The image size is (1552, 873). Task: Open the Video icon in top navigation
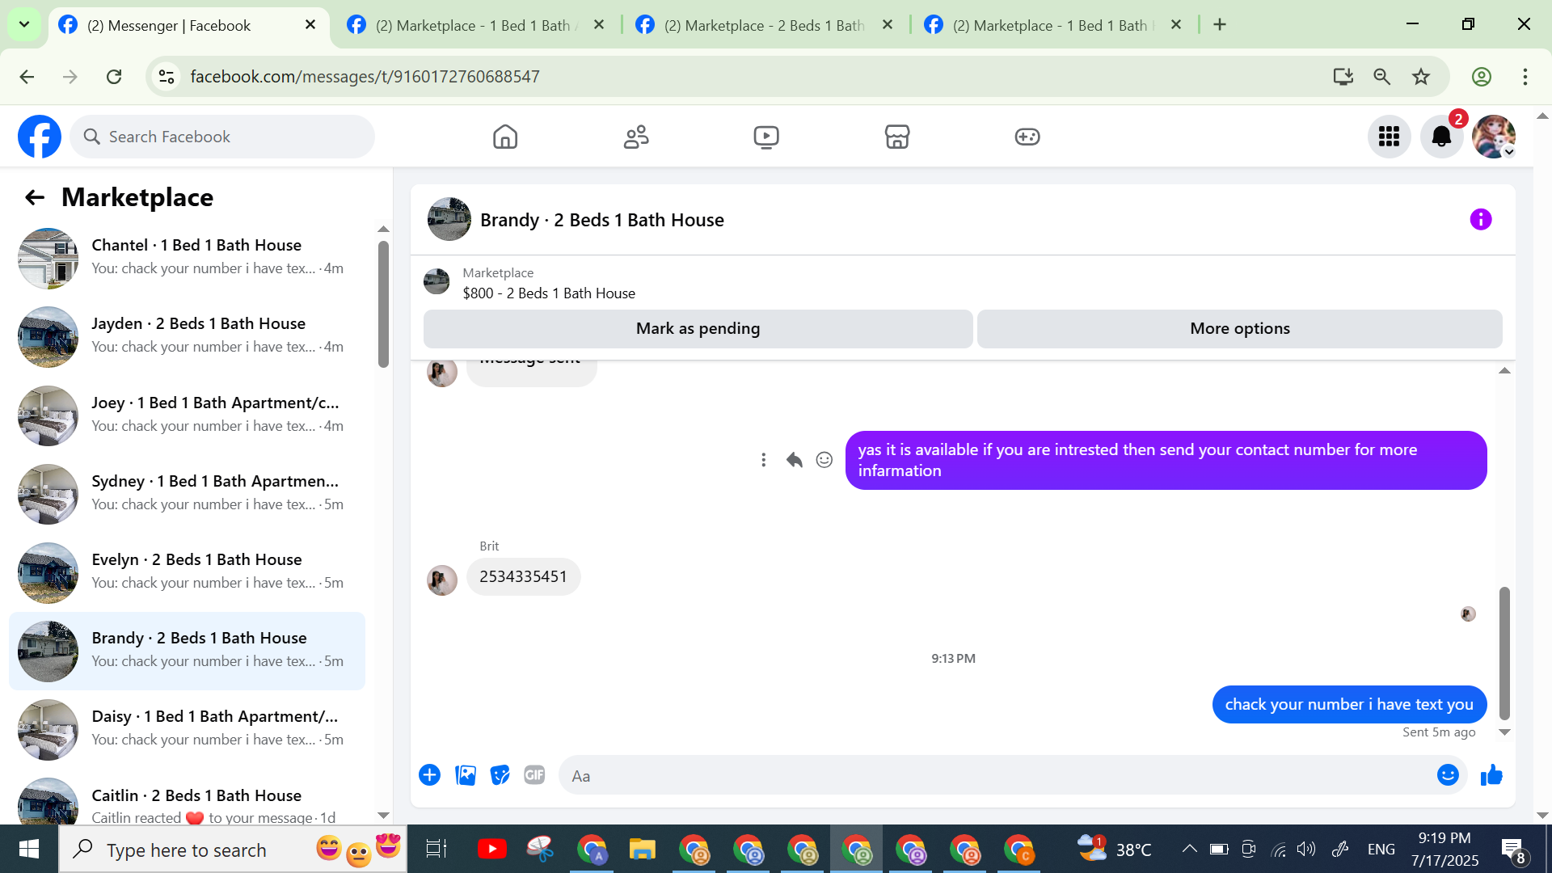(766, 137)
